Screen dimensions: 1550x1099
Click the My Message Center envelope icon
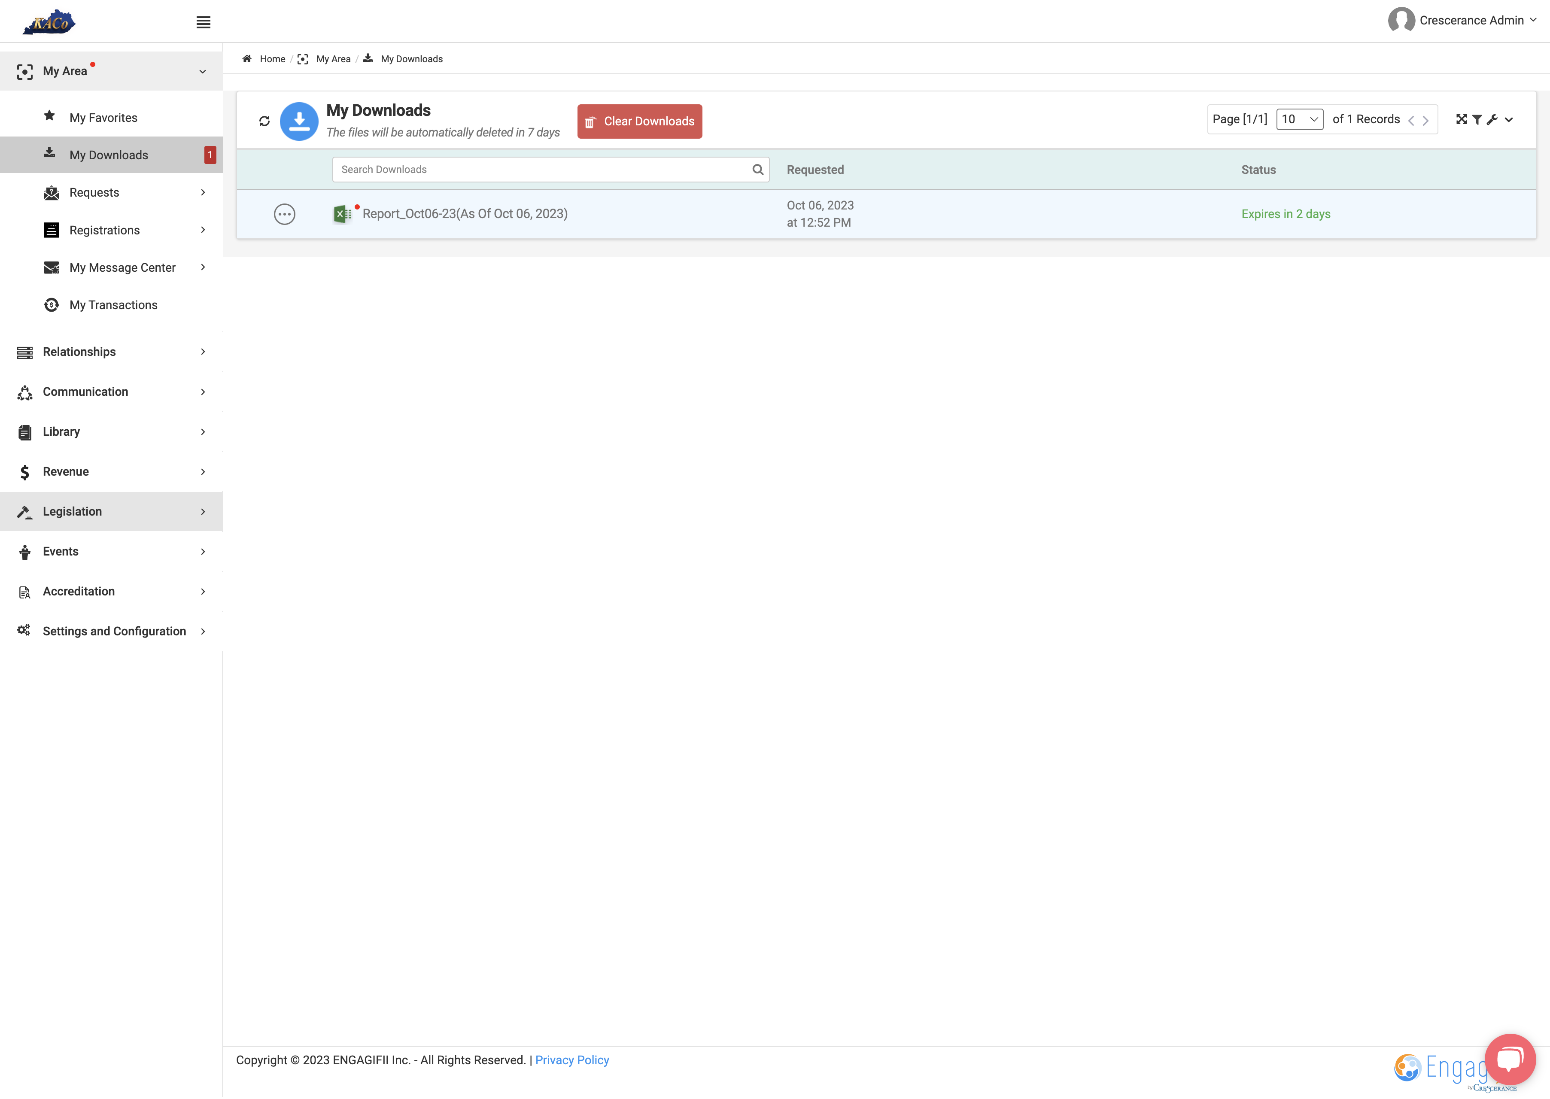point(52,268)
